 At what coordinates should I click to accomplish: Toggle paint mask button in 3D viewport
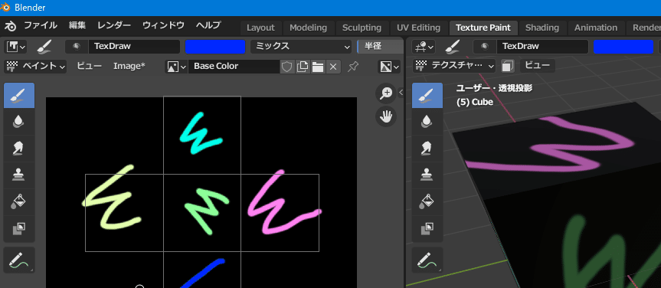(x=508, y=66)
